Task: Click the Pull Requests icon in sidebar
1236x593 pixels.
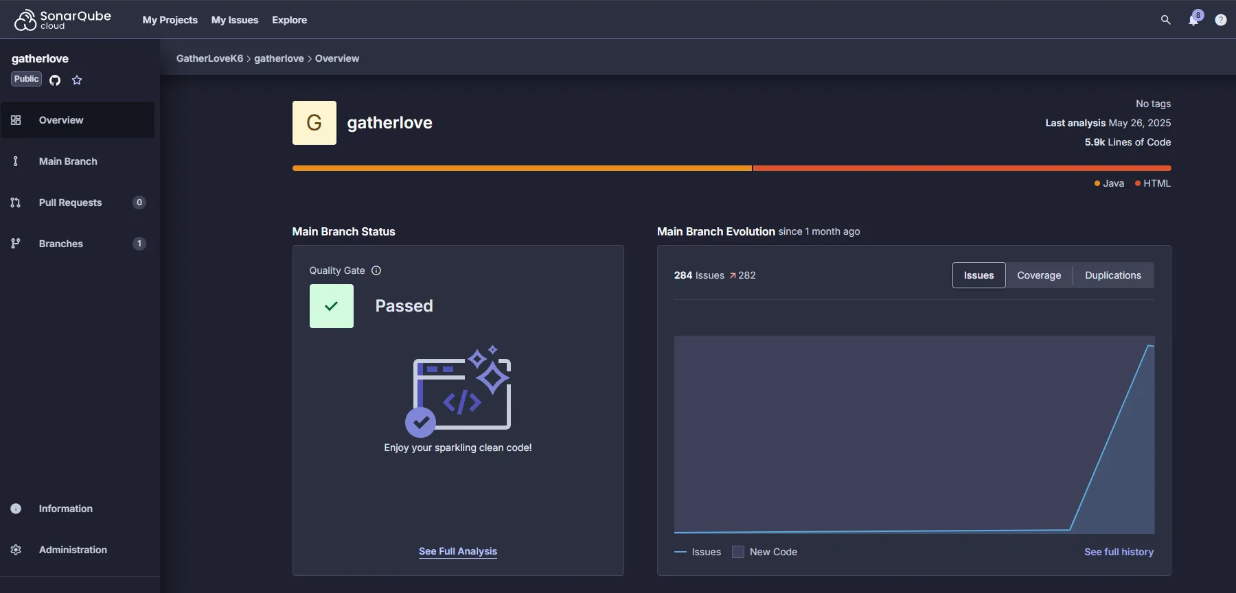Action: coord(16,202)
